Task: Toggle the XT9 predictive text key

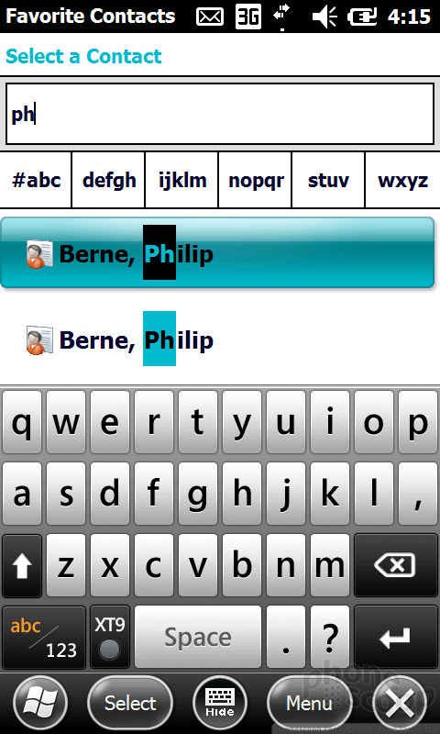Action: point(109,637)
